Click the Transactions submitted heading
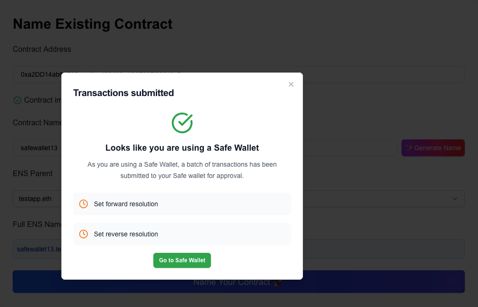 coord(124,93)
